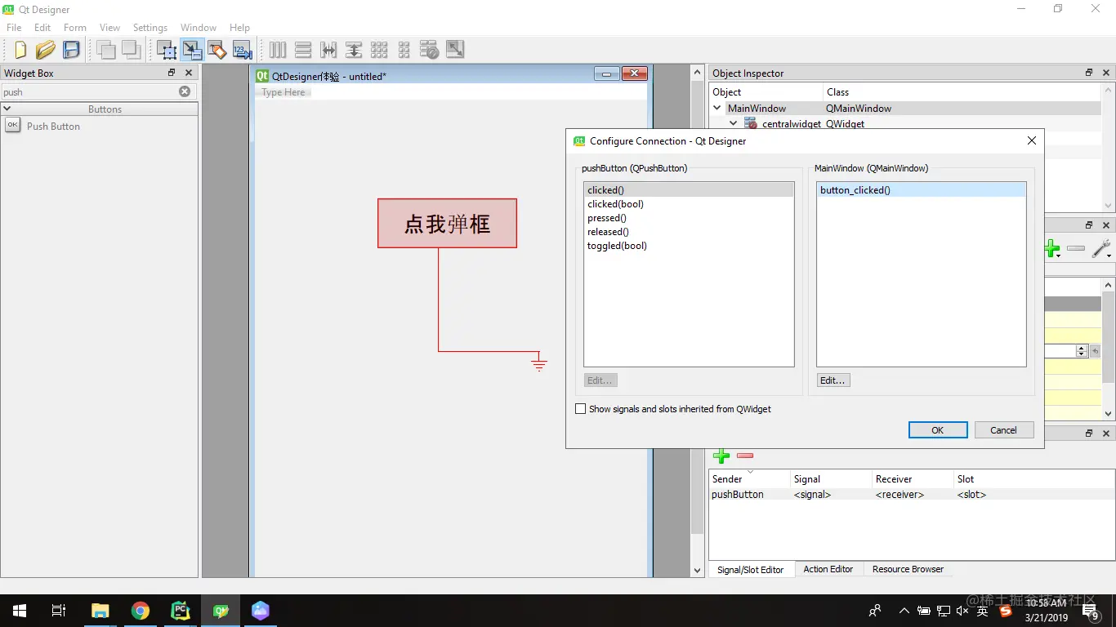1116x627 pixels.
Task: Remove connection with red minus in Signal/Slot Editor
Action: tap(745, 456)
